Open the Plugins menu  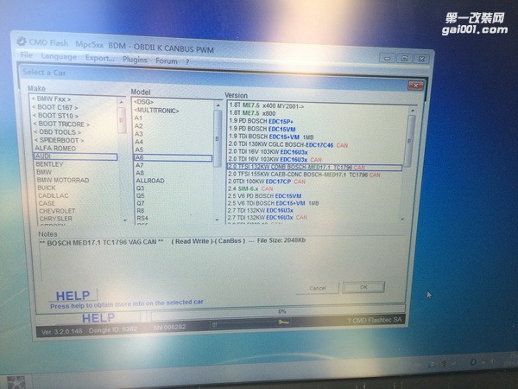tap(135, 61)
